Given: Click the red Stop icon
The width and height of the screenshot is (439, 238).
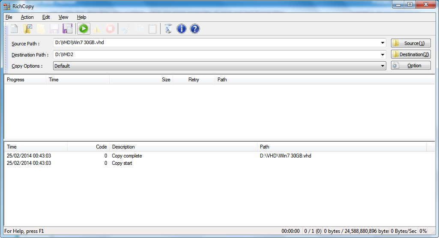Looking at the screenshot, I should point(110,29).
